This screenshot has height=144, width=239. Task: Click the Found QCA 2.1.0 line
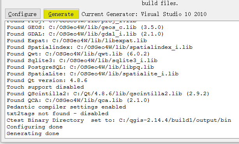(x=78, y=100)
